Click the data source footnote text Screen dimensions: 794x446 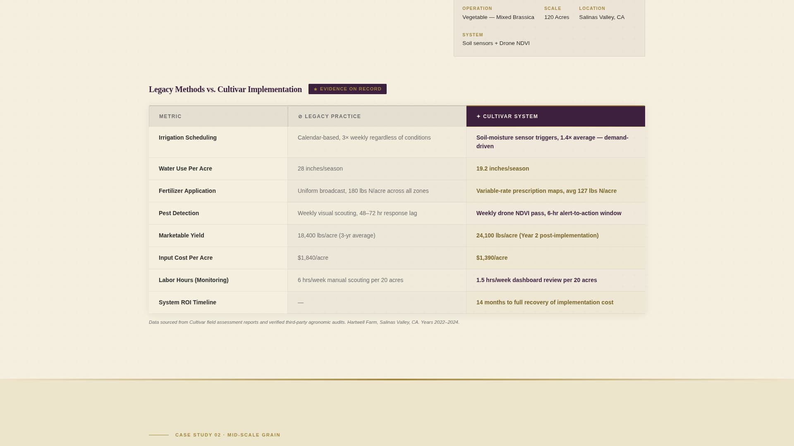304,322
